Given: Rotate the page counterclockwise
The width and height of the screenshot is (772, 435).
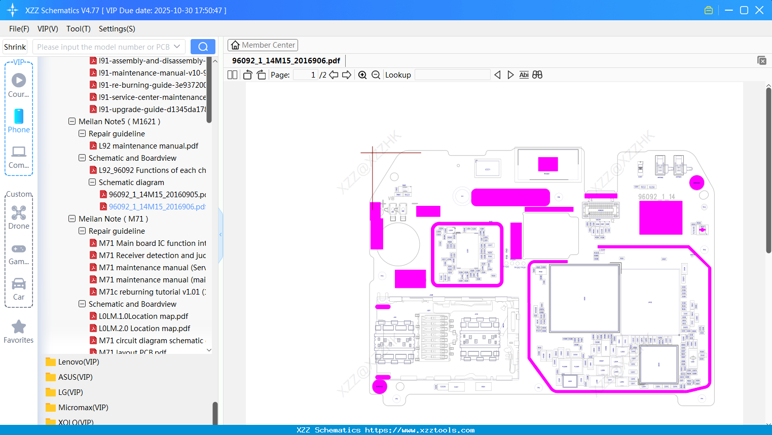Looking at the screenshot, I should click(x=247, y=75).
